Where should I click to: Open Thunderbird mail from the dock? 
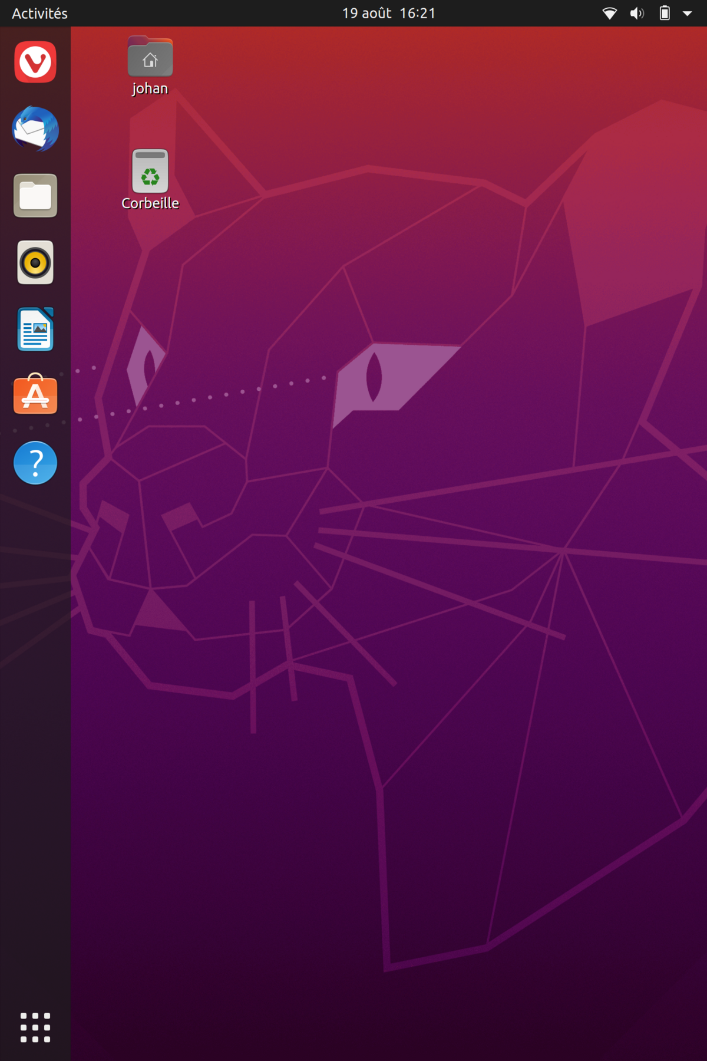pos(35,129)
